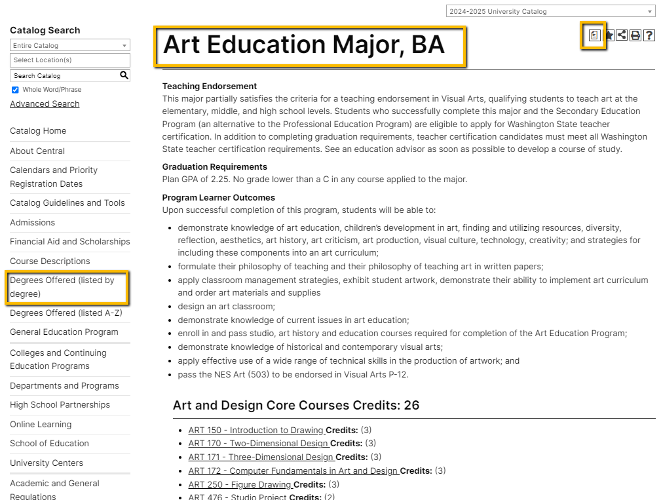Add page to favorites with star icon
The height and width of the screenshot is (500, 661).
point(609,35)
